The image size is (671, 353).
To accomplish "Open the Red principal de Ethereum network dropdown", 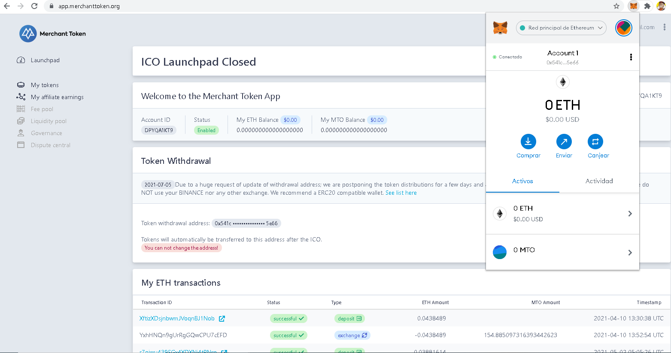I will [x=561, y=28].
